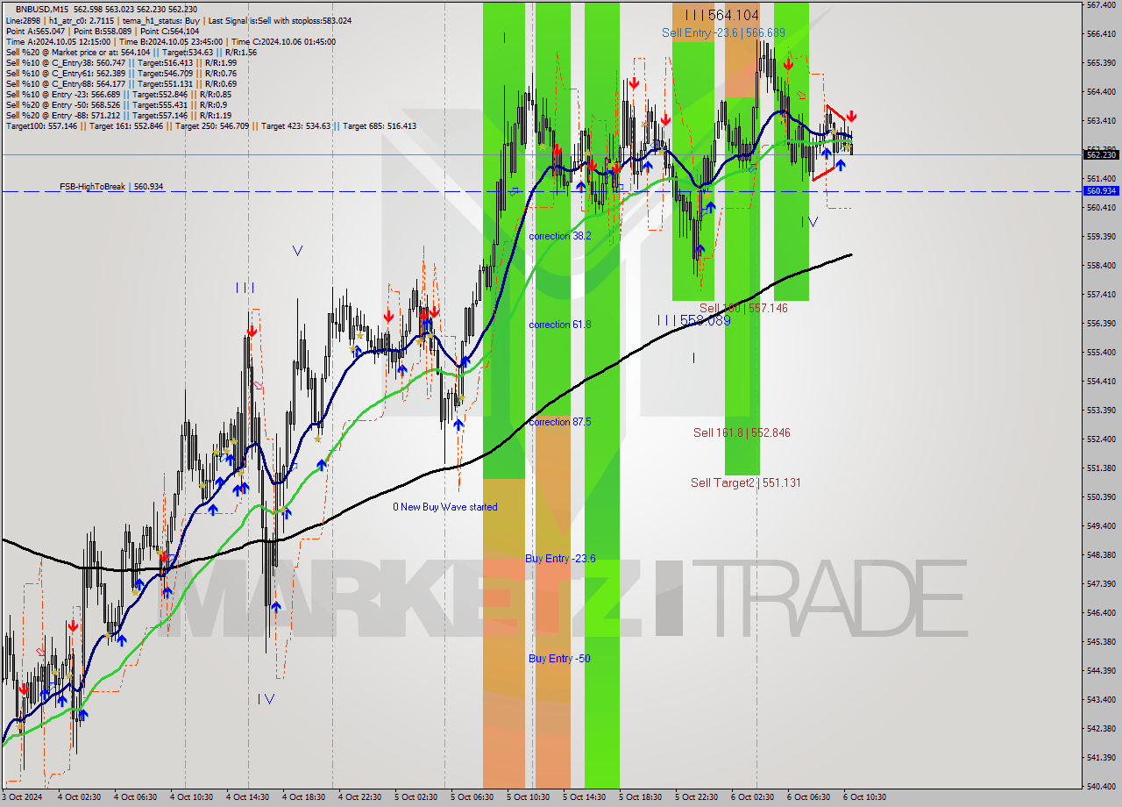Click the '6 Oct 10:30' time axis label
Viewport: 1122px width, 807px height.
pyautogui.click(x=864, y=797)
